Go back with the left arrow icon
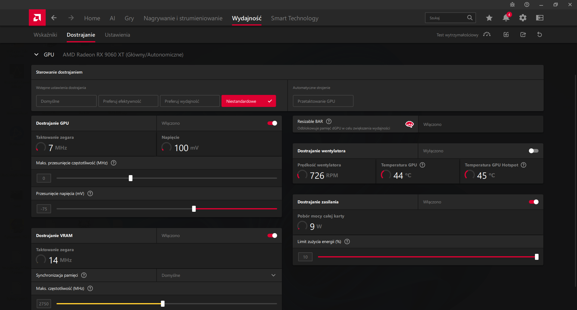 click(54, 18)
